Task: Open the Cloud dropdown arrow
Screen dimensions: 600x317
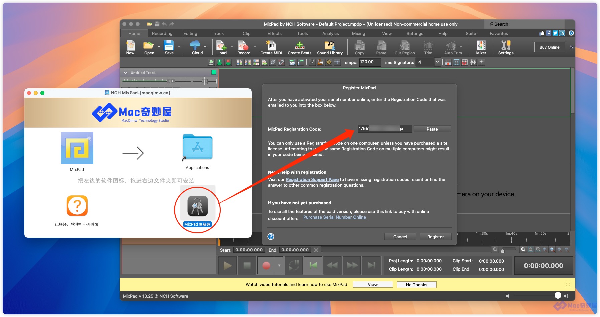Action: (x=205, y=47)
